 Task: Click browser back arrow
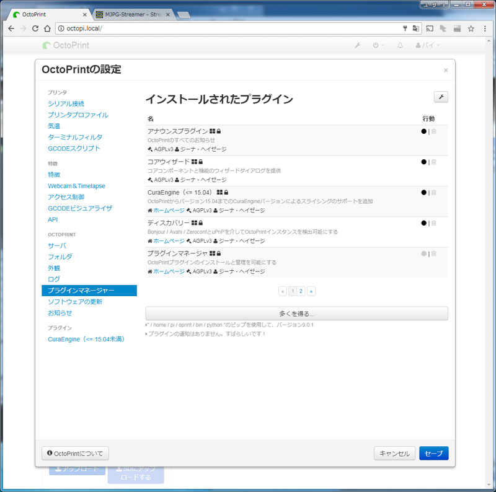[x=11, y=29]
